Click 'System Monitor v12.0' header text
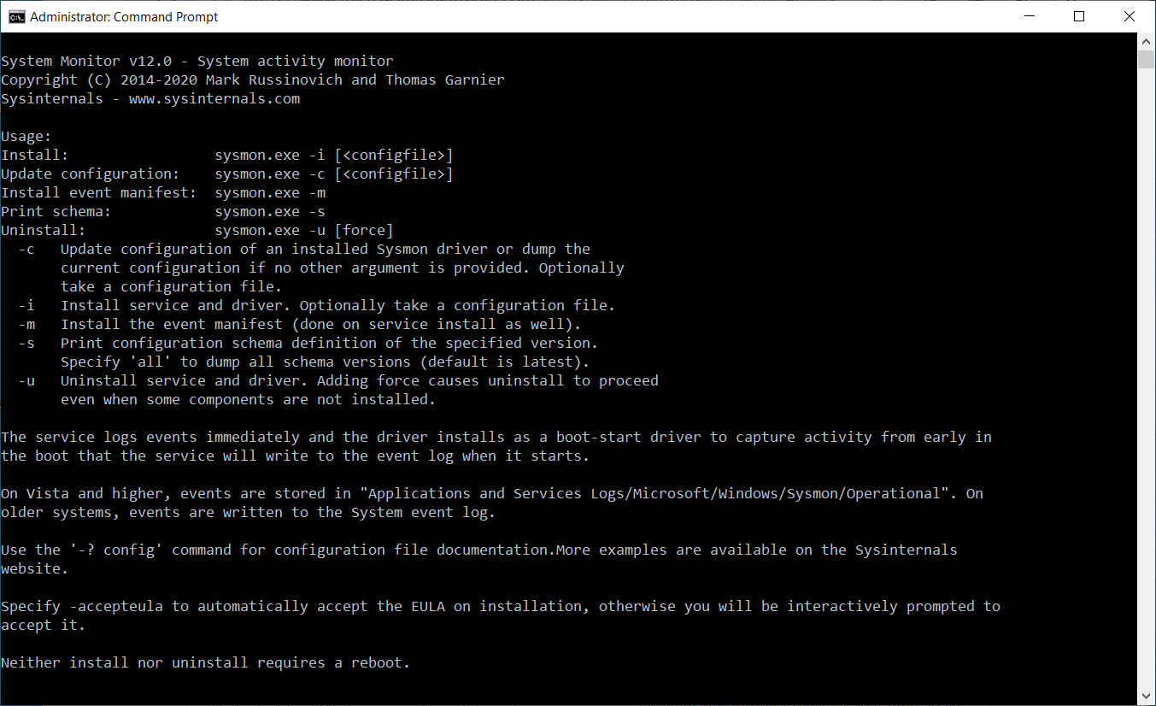This screenshot has width=1156, height=706. point(86,62)
